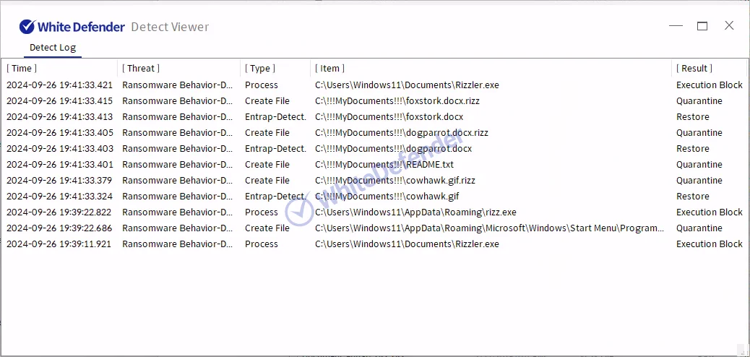This screenshot has width=750, height=357.
Task: Select the Start Menu Programs quarantine entry
Action: tap(489, 228)
